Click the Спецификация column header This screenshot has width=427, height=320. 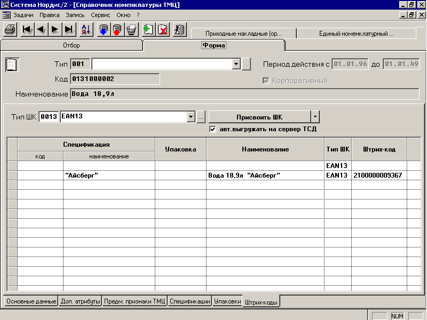(86, 145)
